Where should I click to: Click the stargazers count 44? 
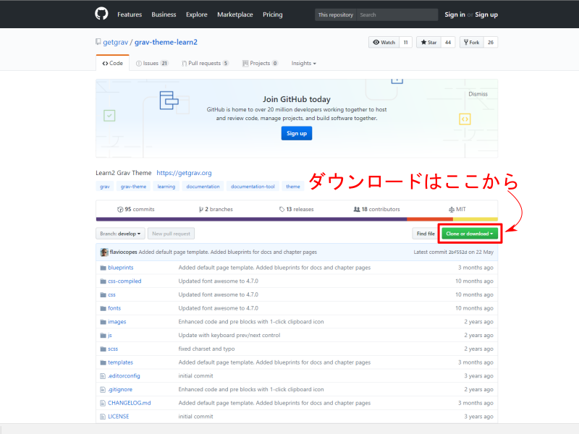(448, 42)
